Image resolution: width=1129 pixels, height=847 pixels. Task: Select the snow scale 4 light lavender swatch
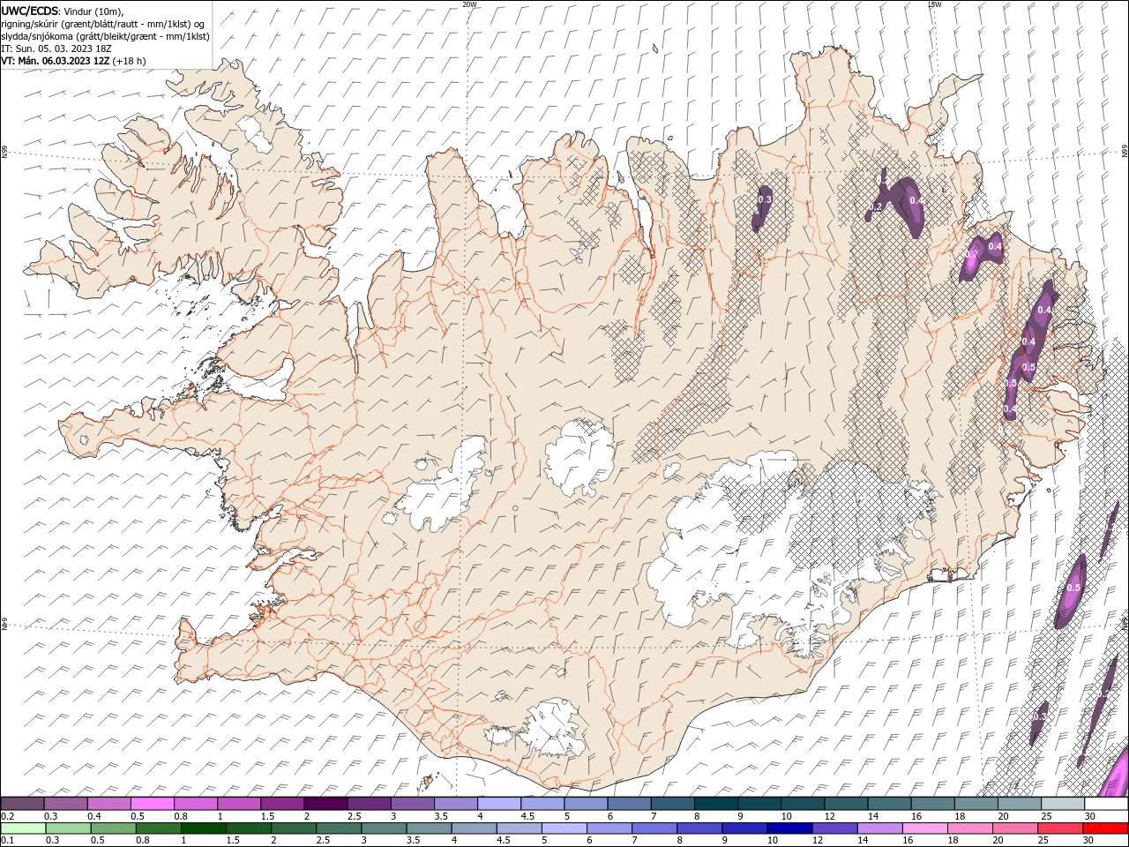click(499, 804)
